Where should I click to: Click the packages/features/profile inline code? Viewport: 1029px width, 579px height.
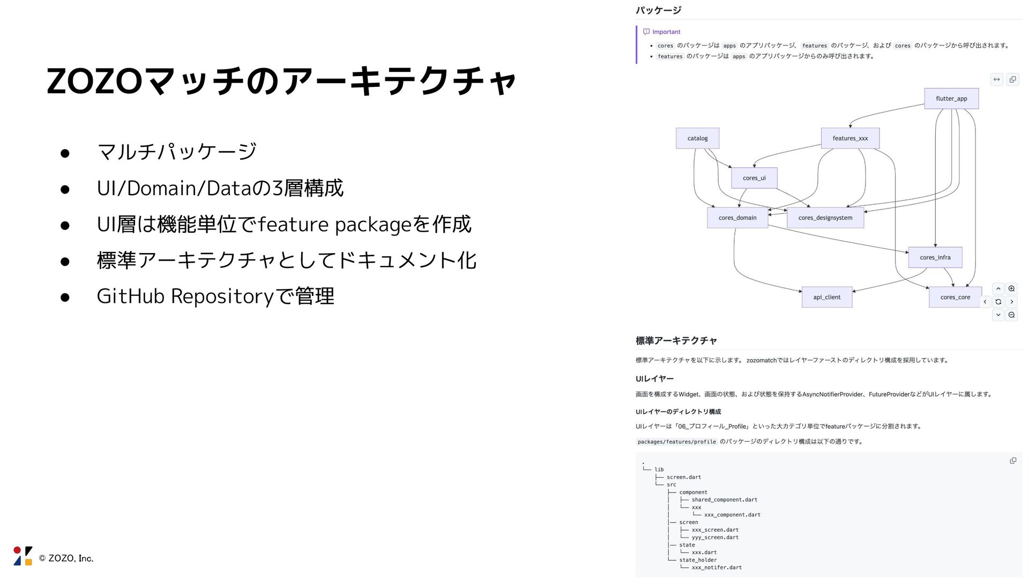[676, 442]
